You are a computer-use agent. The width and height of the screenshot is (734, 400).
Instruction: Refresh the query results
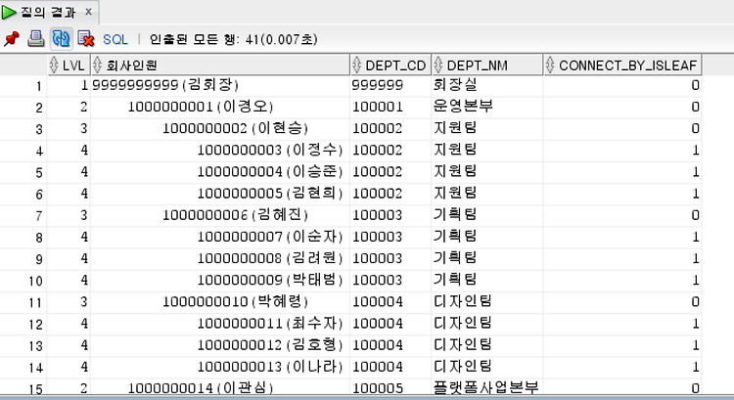[61, 39]
